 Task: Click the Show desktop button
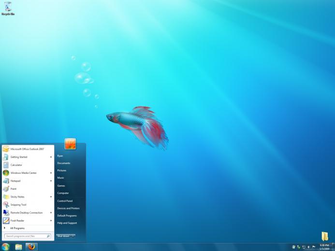pos(333,247)
